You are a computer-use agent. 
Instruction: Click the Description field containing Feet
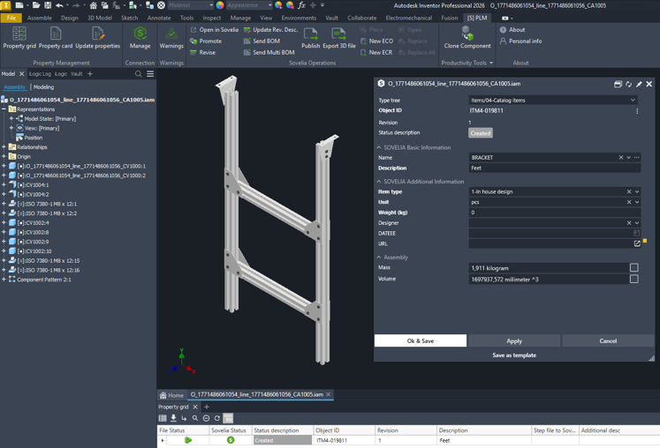click(x=553, y=168)
